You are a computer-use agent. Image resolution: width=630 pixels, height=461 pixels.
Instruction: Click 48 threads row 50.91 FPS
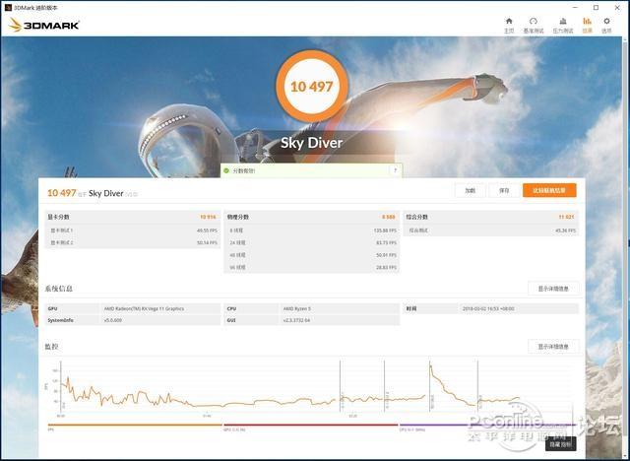[311, 255]
